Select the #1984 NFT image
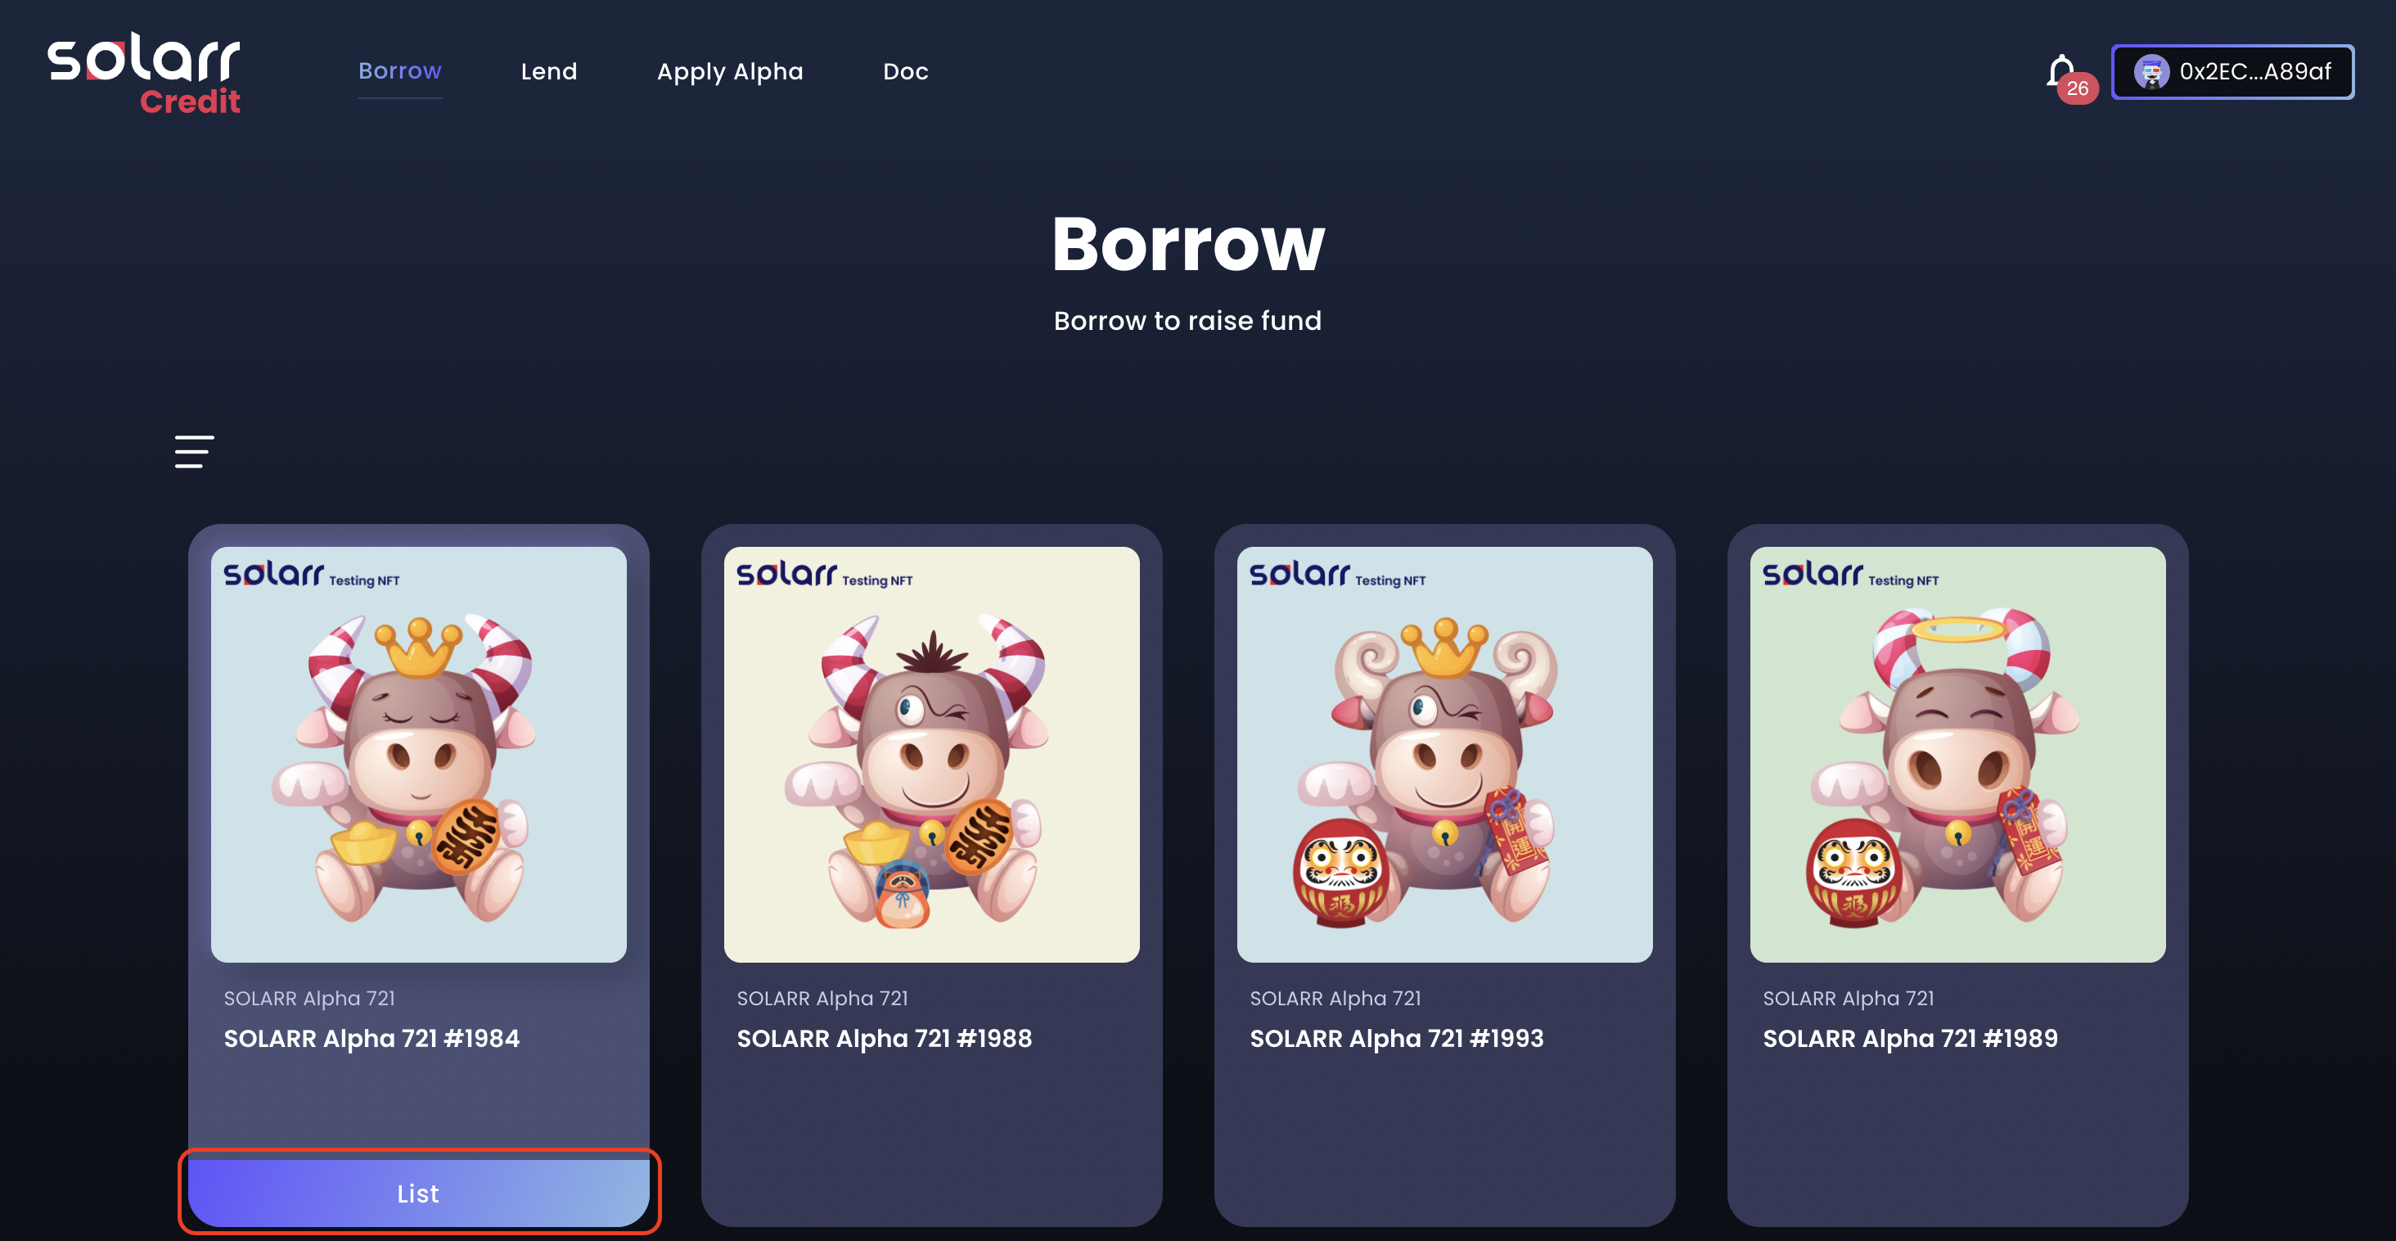The height and width of the screenshot is (1241, 2396). click(418, 755)
